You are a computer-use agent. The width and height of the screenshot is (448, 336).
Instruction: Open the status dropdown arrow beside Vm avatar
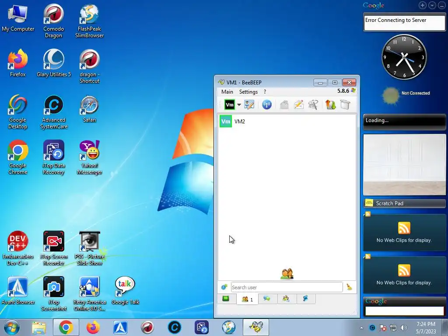pos(239,105)
